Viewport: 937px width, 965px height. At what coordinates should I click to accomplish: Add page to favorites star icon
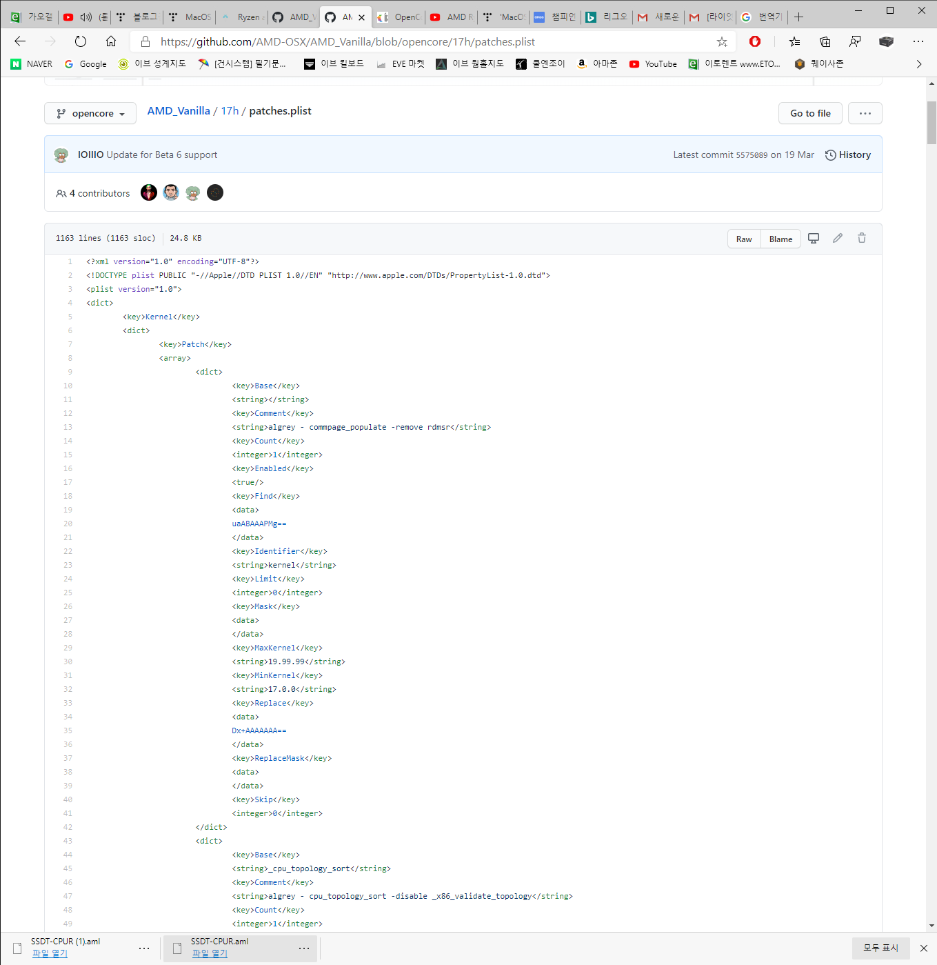[x=722, y=41]
